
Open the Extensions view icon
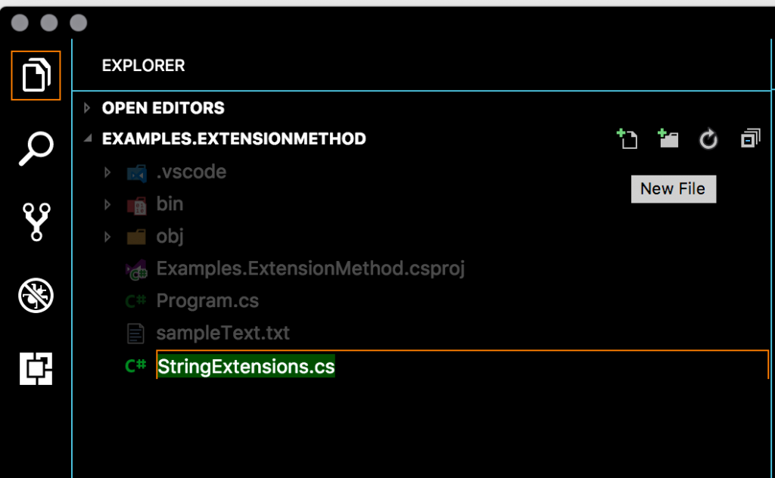click(x=36, y=368)
